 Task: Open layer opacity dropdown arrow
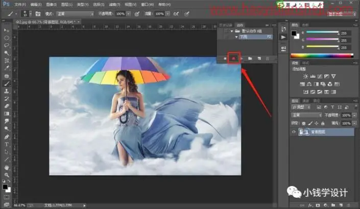pyautogui.click(x=354, y=115)
